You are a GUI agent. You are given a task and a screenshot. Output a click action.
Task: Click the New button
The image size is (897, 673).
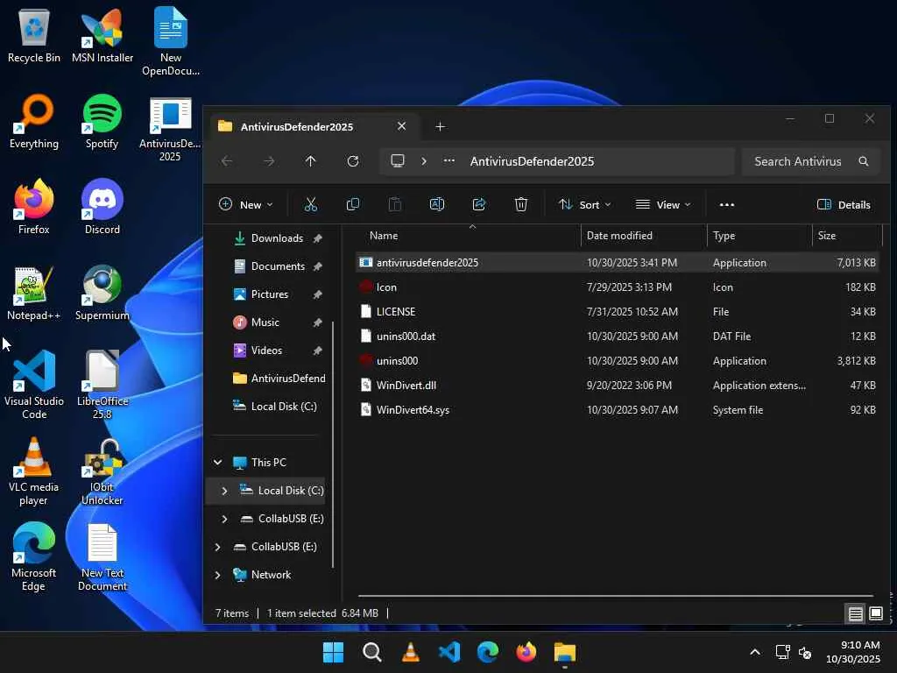click(x=245, y=204)
